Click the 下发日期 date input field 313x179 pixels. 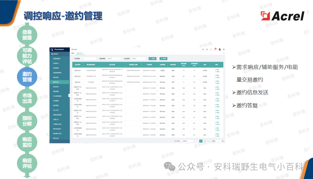[x=88, y=59]
